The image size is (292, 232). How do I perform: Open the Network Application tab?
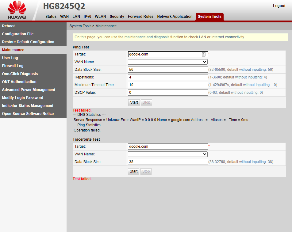click(x=175, y=16)
